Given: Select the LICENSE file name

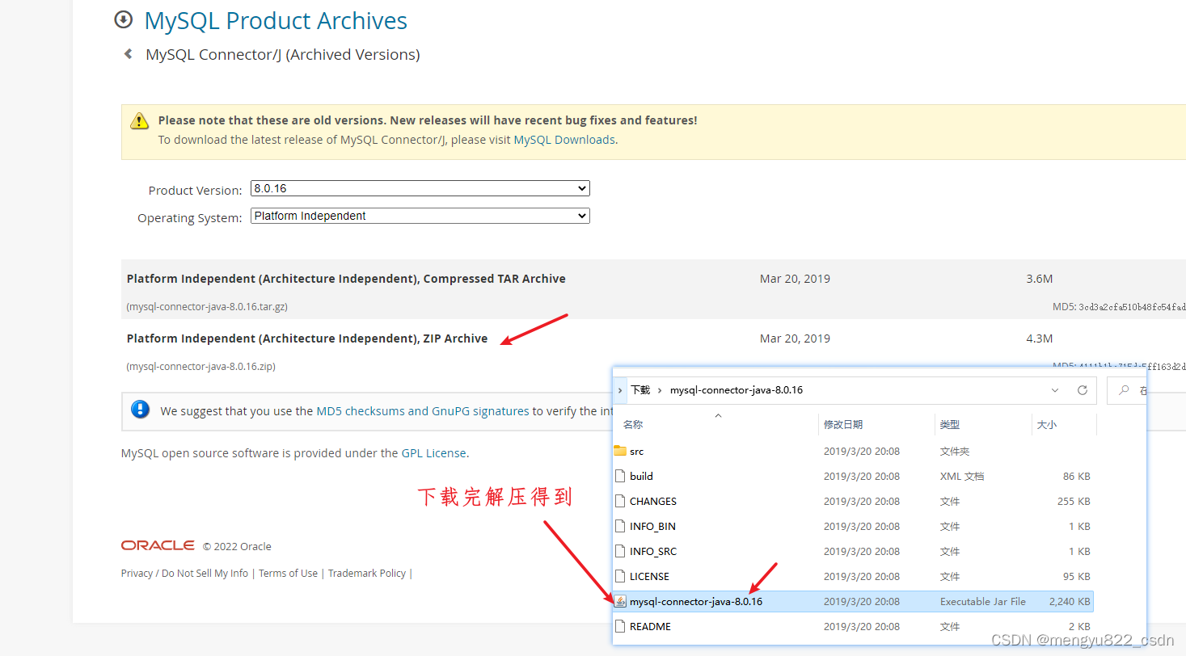Looking at the screenshot, I should tap(649, 576).
